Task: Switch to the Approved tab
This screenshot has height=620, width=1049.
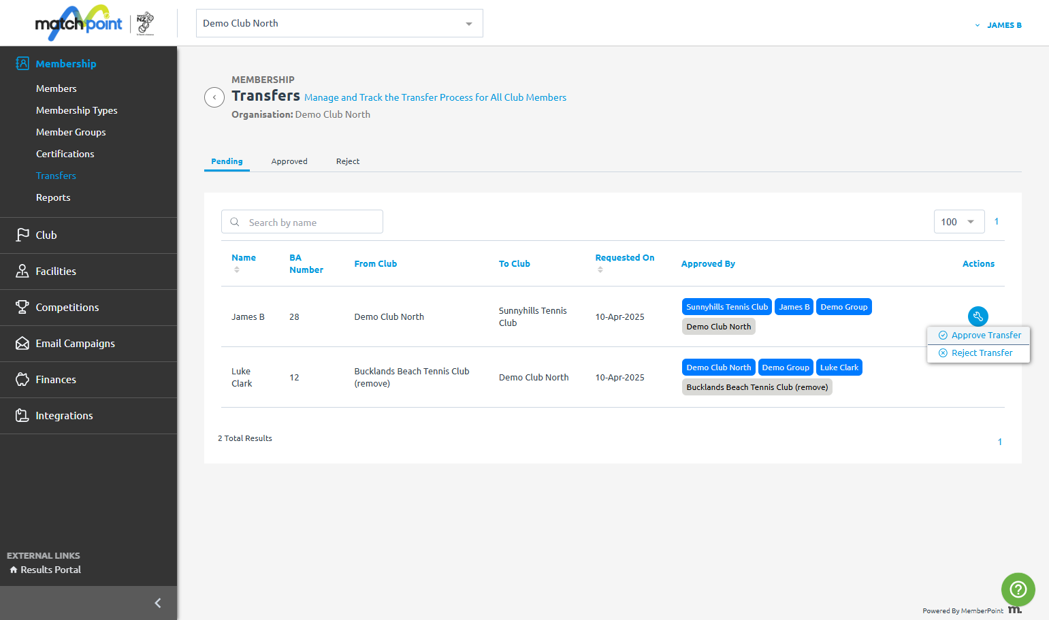Action: 289,161
